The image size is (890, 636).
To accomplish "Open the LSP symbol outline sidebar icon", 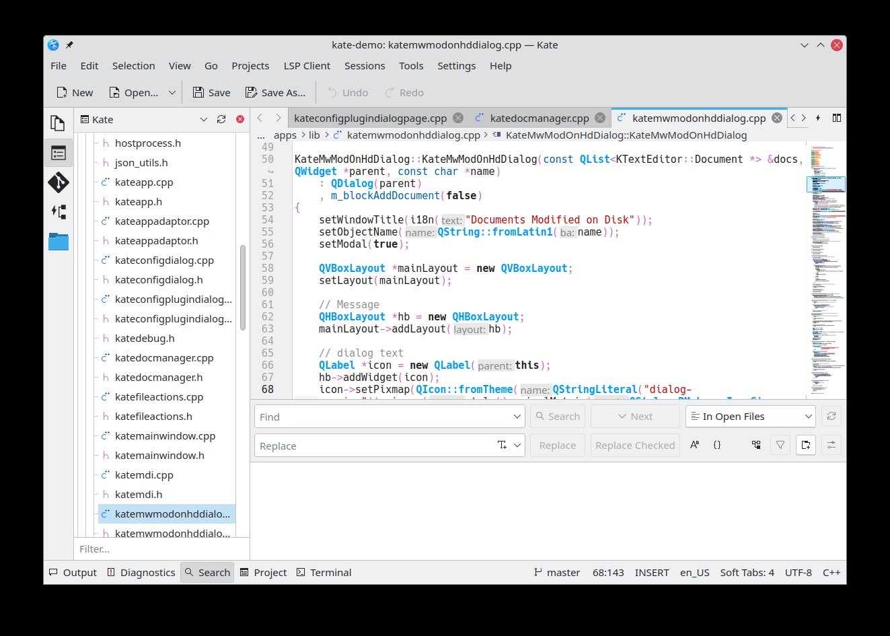I will [x=58, y=212].
